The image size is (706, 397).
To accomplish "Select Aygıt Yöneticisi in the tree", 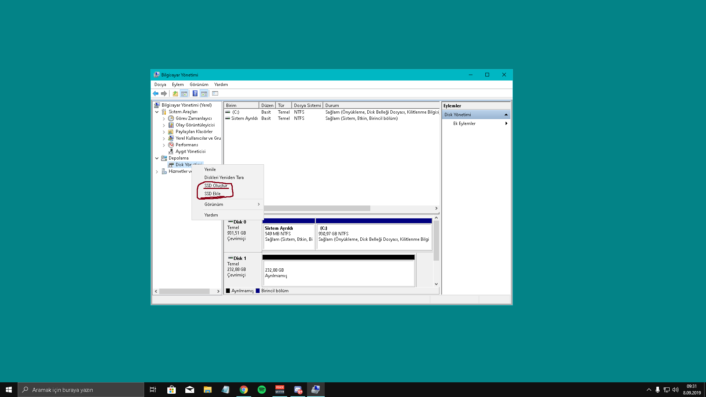I will [190, 151].
